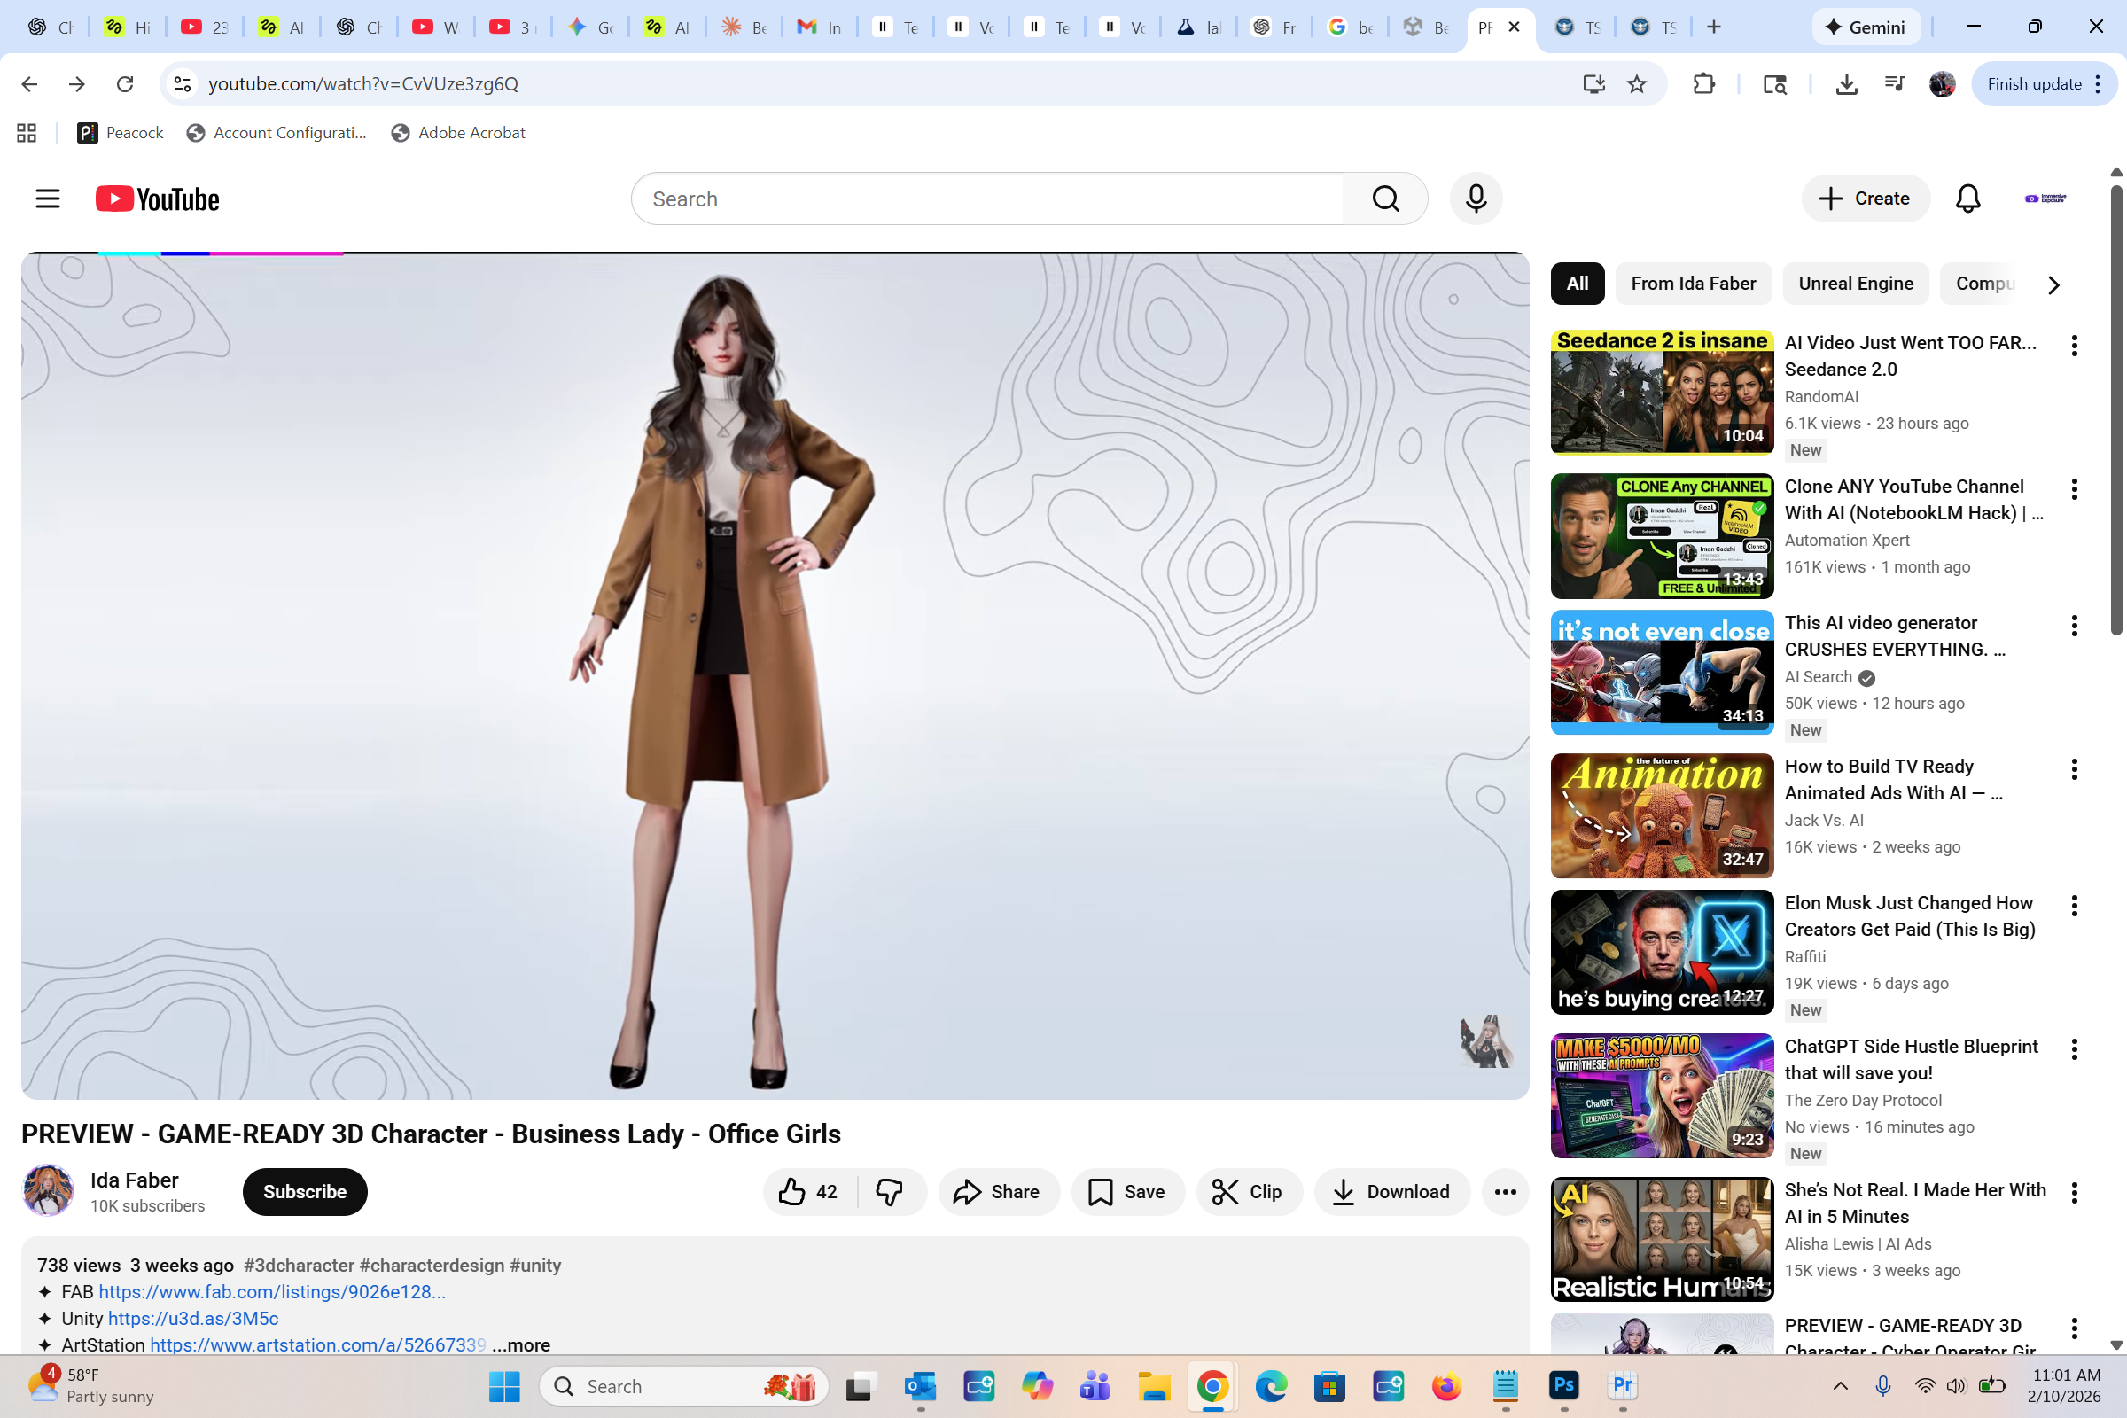The image size is (2127, 1418).
Task: Open the three-dot more actions menu under video
Action: [x=1505, y=1192]
